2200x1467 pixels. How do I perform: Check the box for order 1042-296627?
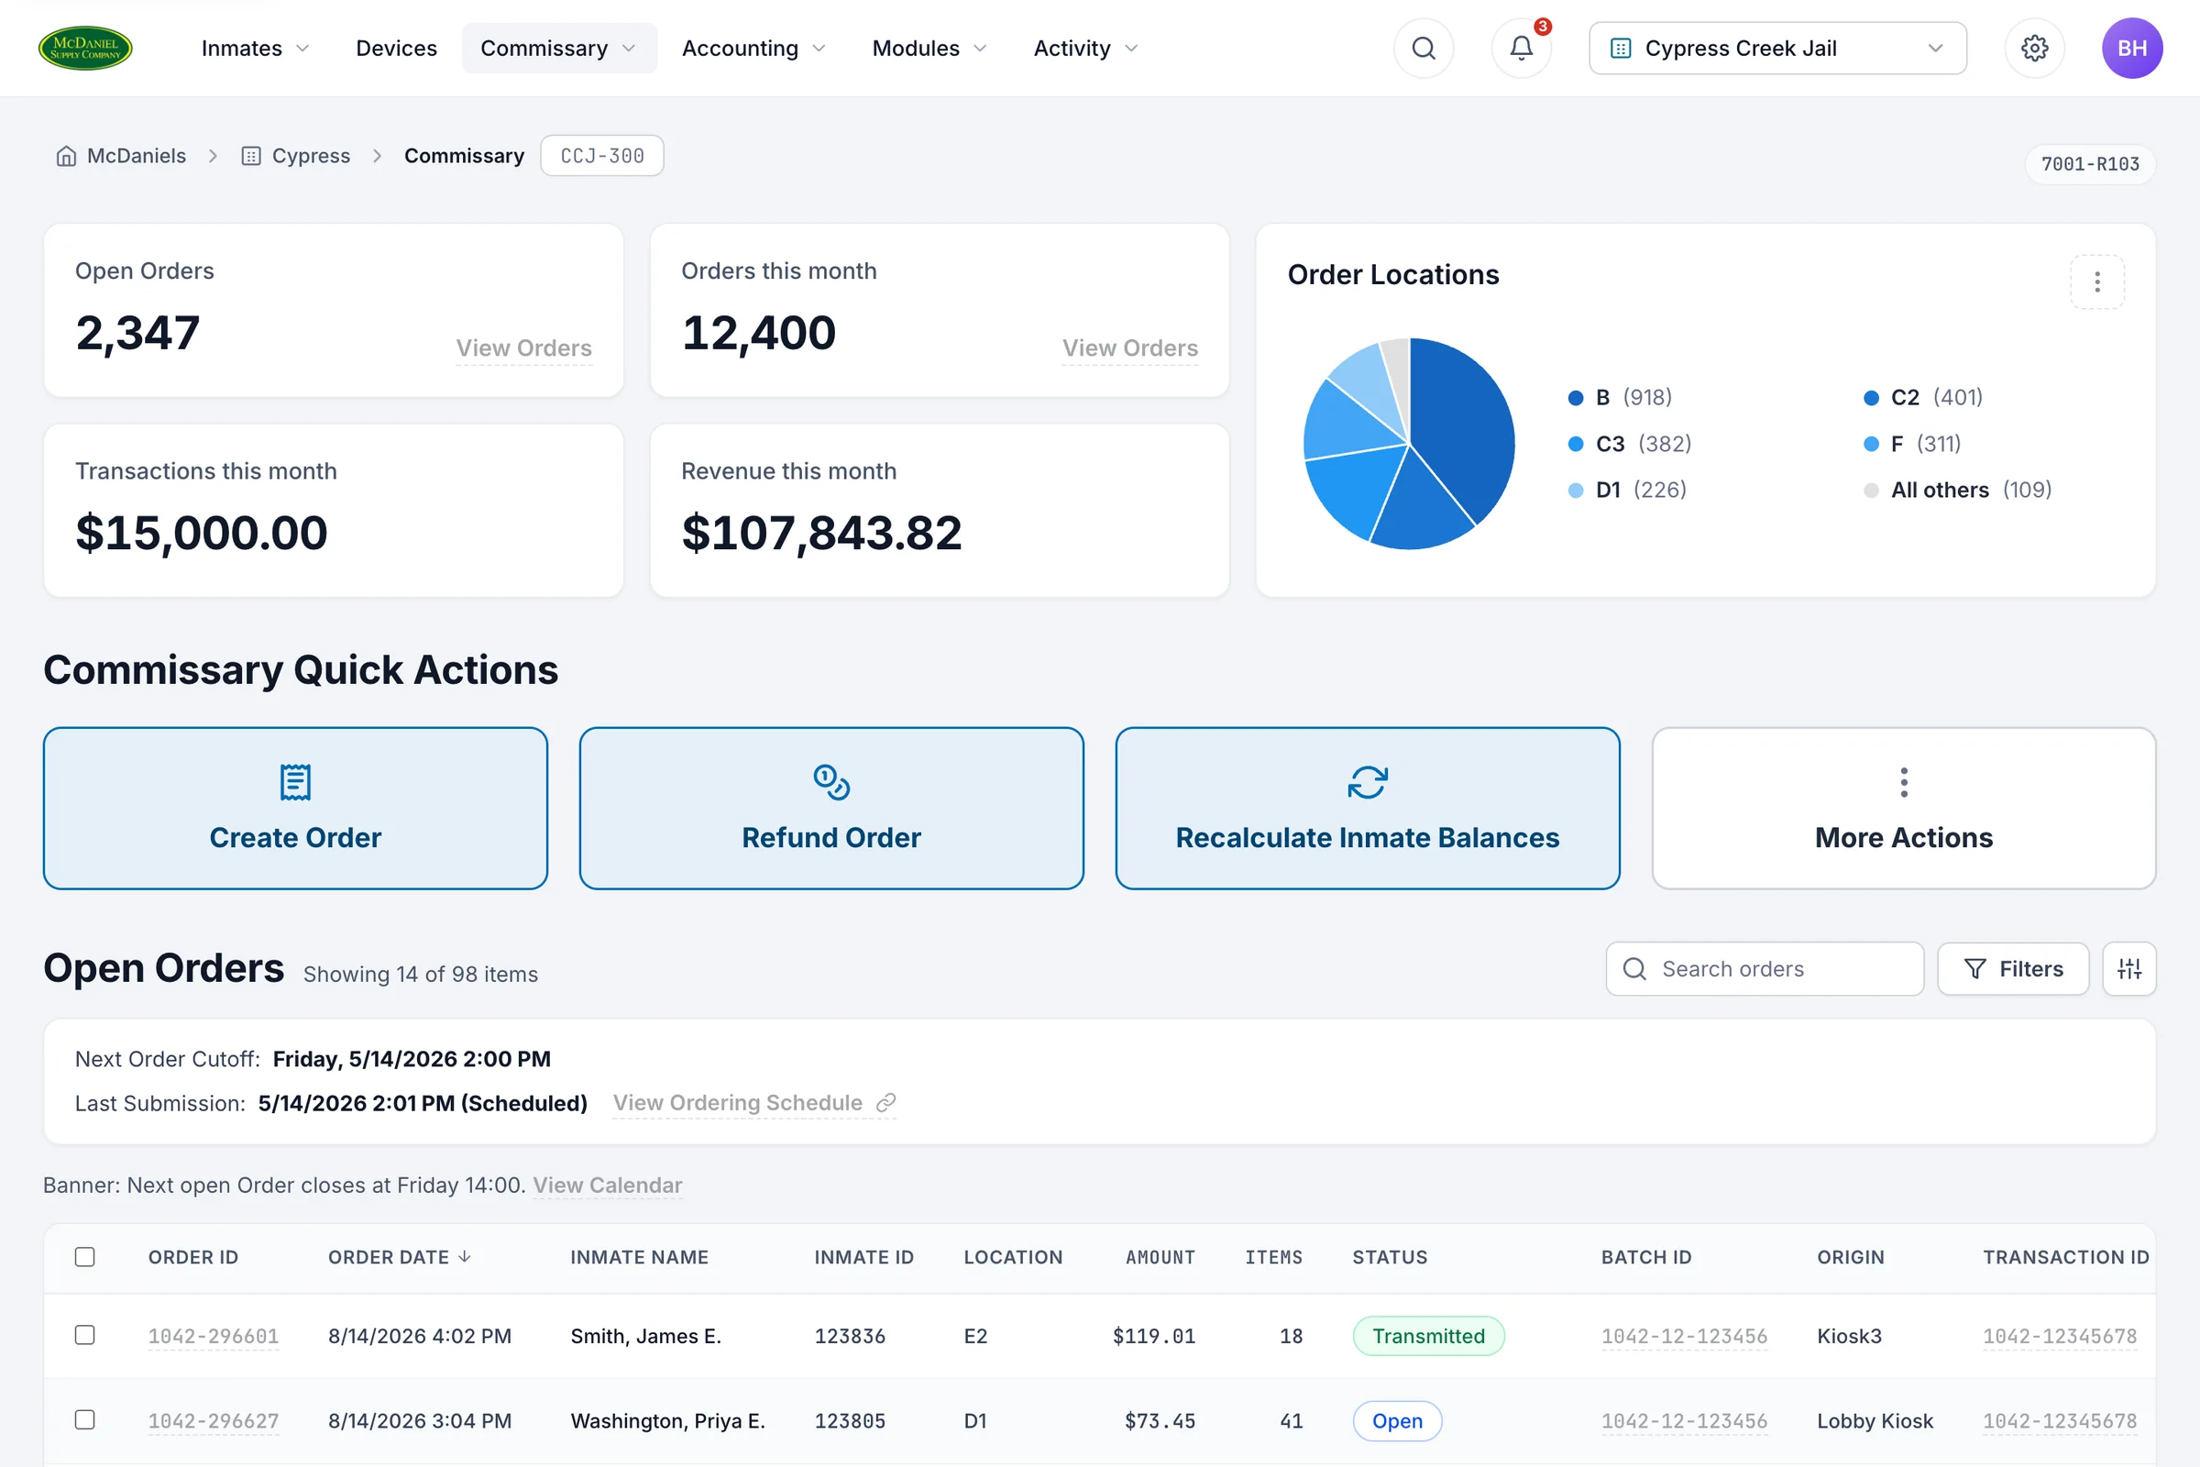tap(85, 1419)
